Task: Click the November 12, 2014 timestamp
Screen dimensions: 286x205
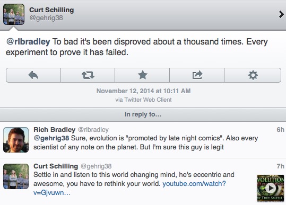Action: point(144,91)
